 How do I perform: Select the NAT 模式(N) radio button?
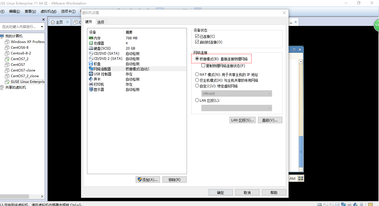197,74
